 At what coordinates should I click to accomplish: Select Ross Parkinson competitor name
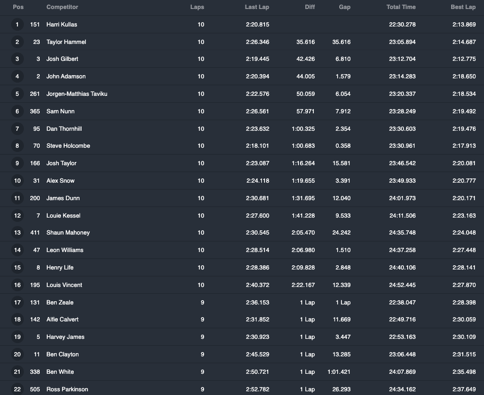(x=67, y=389)
